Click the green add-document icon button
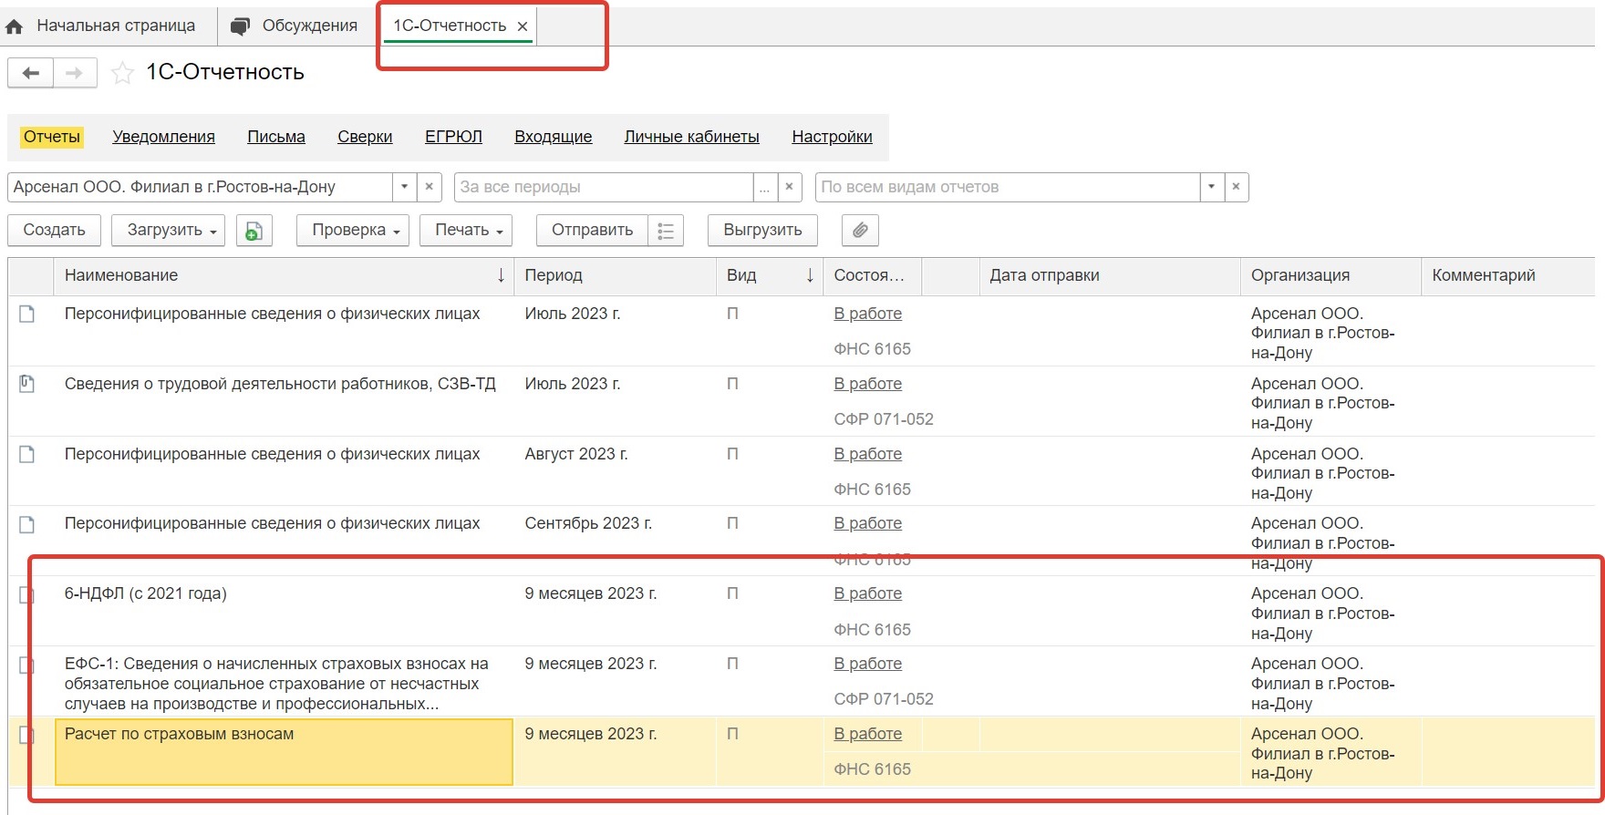1605x815 pixels. click(254, 231)
